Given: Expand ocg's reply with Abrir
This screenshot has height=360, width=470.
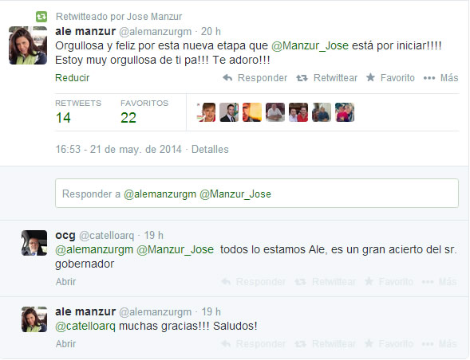Looking at the screenshot, I should 65,282.
